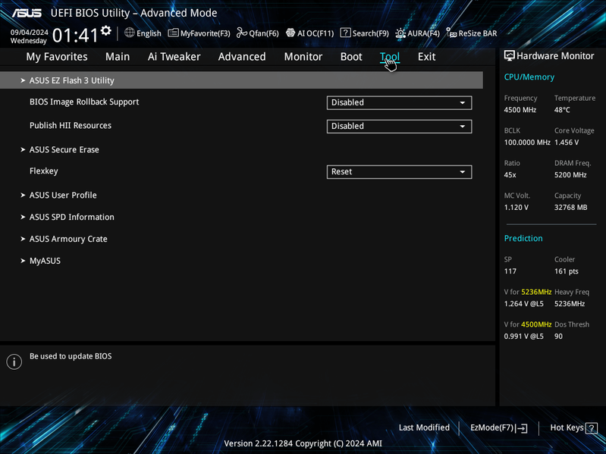The height and width of the screenshot is (454, 606).
Task: Go to the Monitor tab
Action: [x=303, y=57]
